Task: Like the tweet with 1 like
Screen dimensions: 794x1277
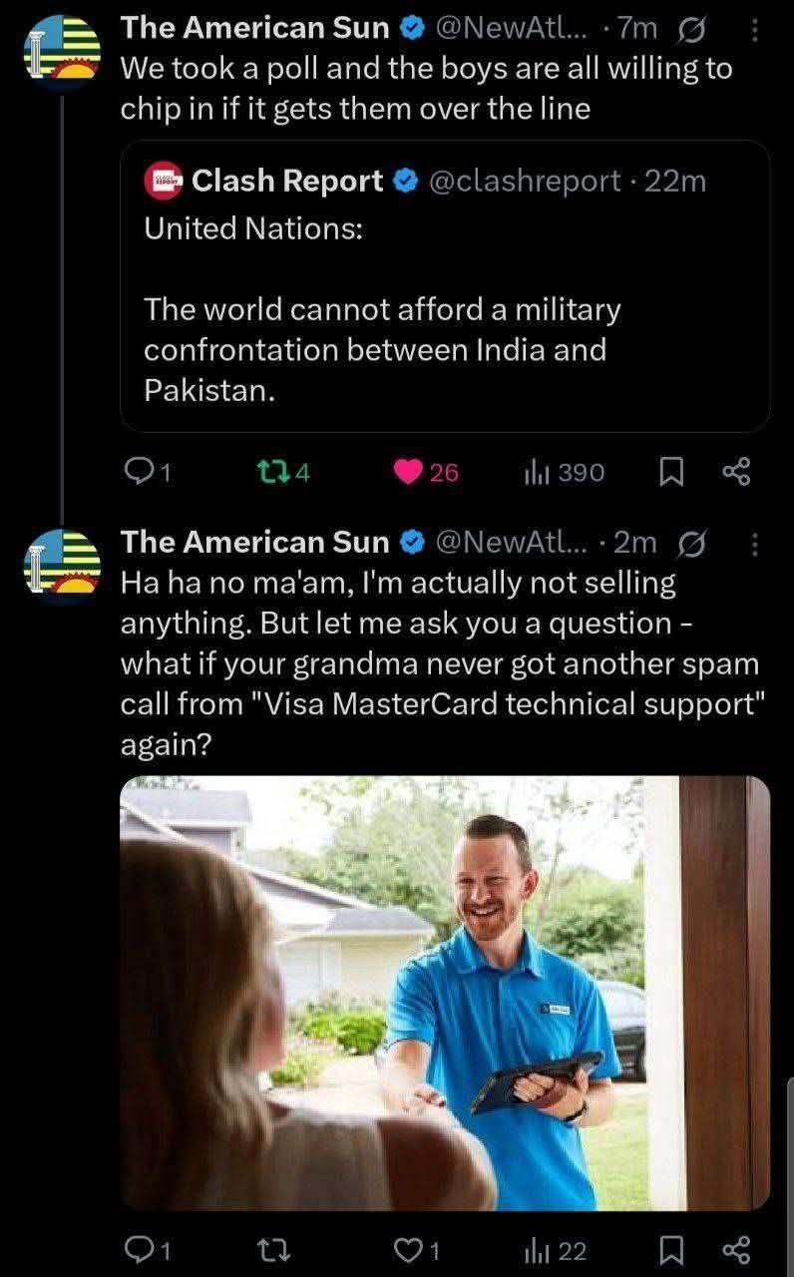Action: click(x=419, y=1250)
